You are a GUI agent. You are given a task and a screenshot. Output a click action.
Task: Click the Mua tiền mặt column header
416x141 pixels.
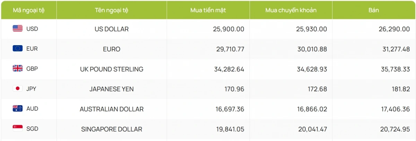click(x=208, y=10)
